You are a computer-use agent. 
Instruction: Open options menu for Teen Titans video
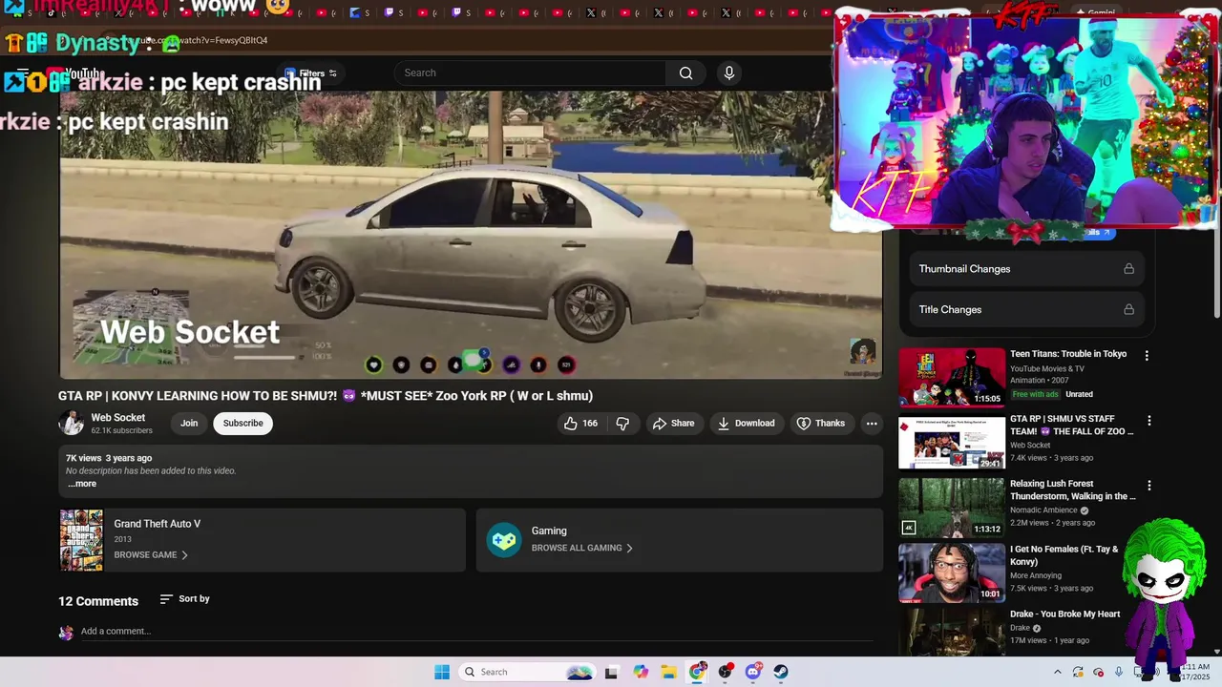[1147, 355]
